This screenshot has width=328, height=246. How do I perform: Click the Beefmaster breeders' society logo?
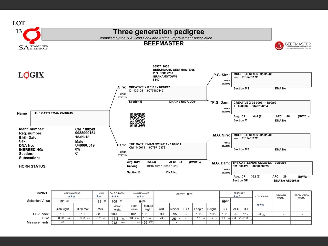tap(293, 46)
